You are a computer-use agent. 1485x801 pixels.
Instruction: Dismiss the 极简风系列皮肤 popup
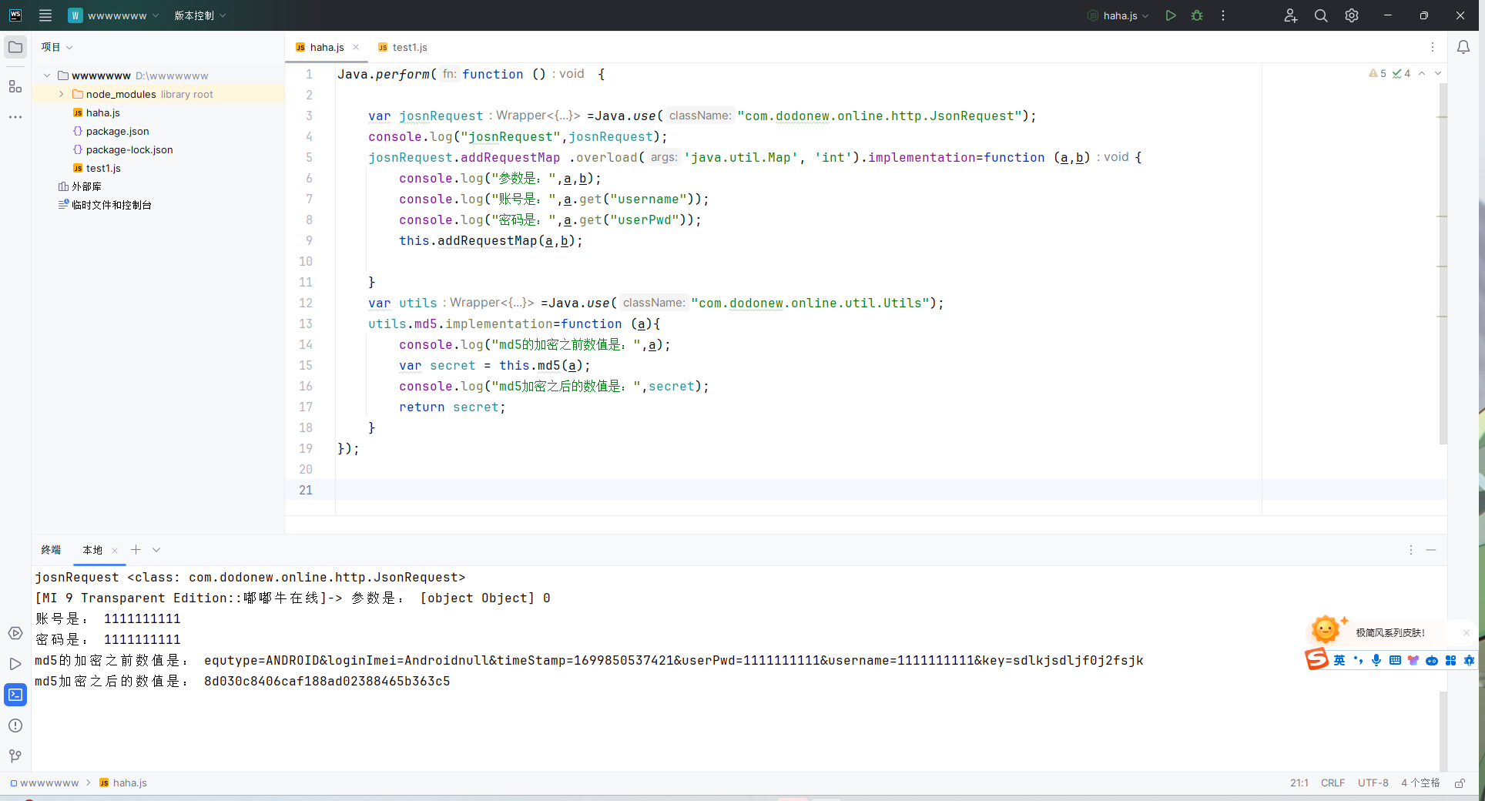[x=1467, y=632]
